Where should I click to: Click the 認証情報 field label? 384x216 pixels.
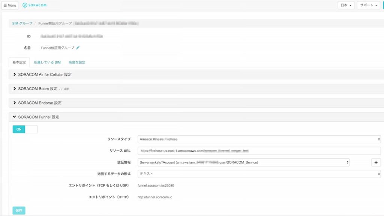click(124, 162)
